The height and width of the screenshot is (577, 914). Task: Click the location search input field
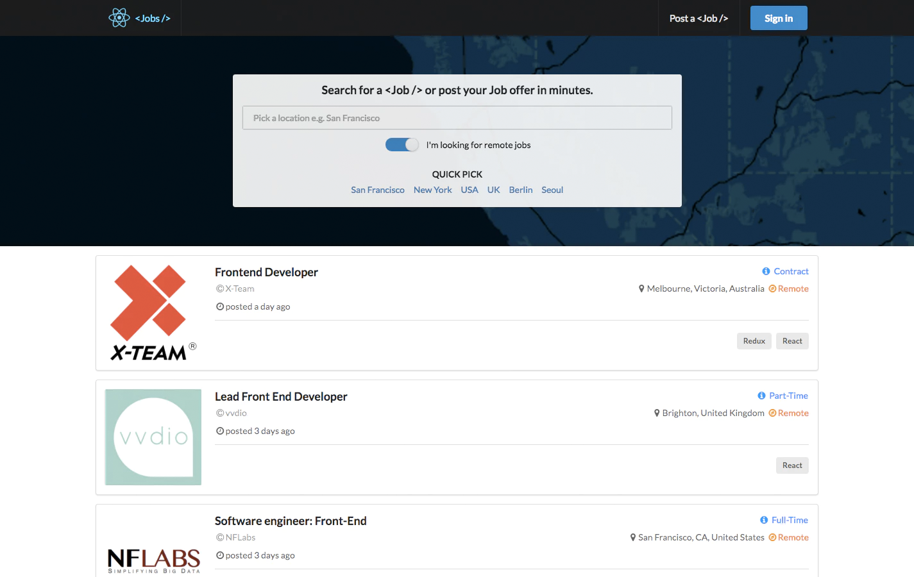[457, 117]
